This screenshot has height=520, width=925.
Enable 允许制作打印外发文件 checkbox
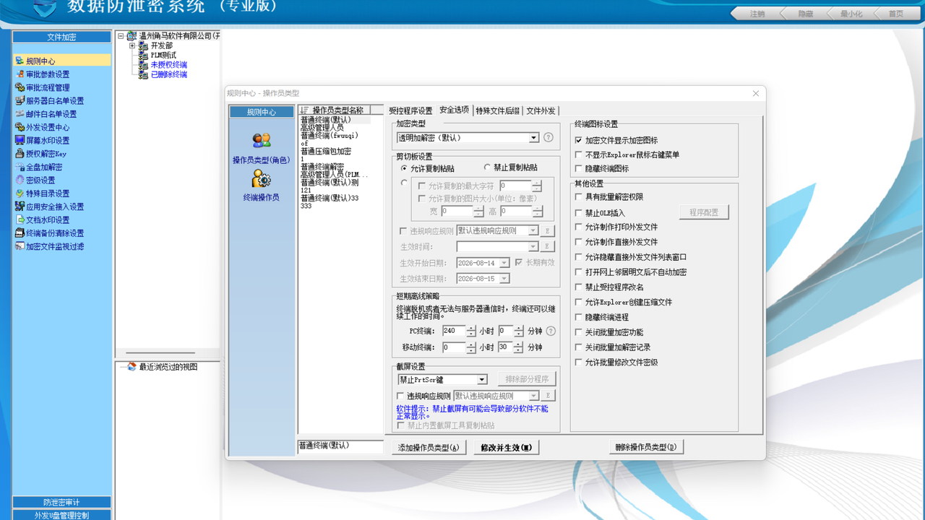[x=578, y=227]
